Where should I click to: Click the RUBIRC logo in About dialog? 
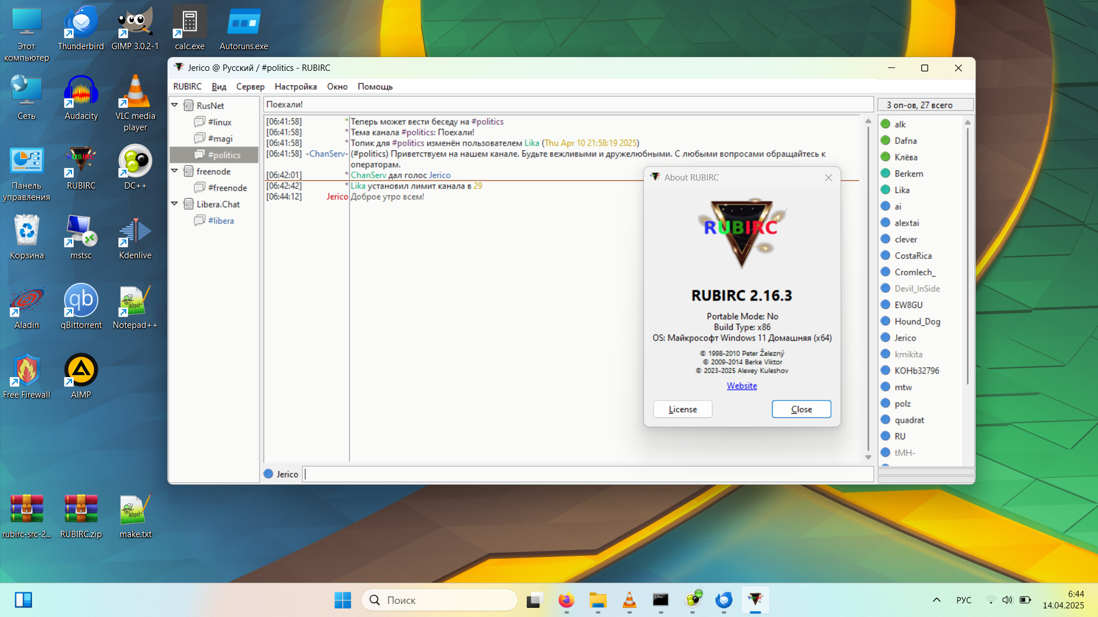tap(742, 234)
